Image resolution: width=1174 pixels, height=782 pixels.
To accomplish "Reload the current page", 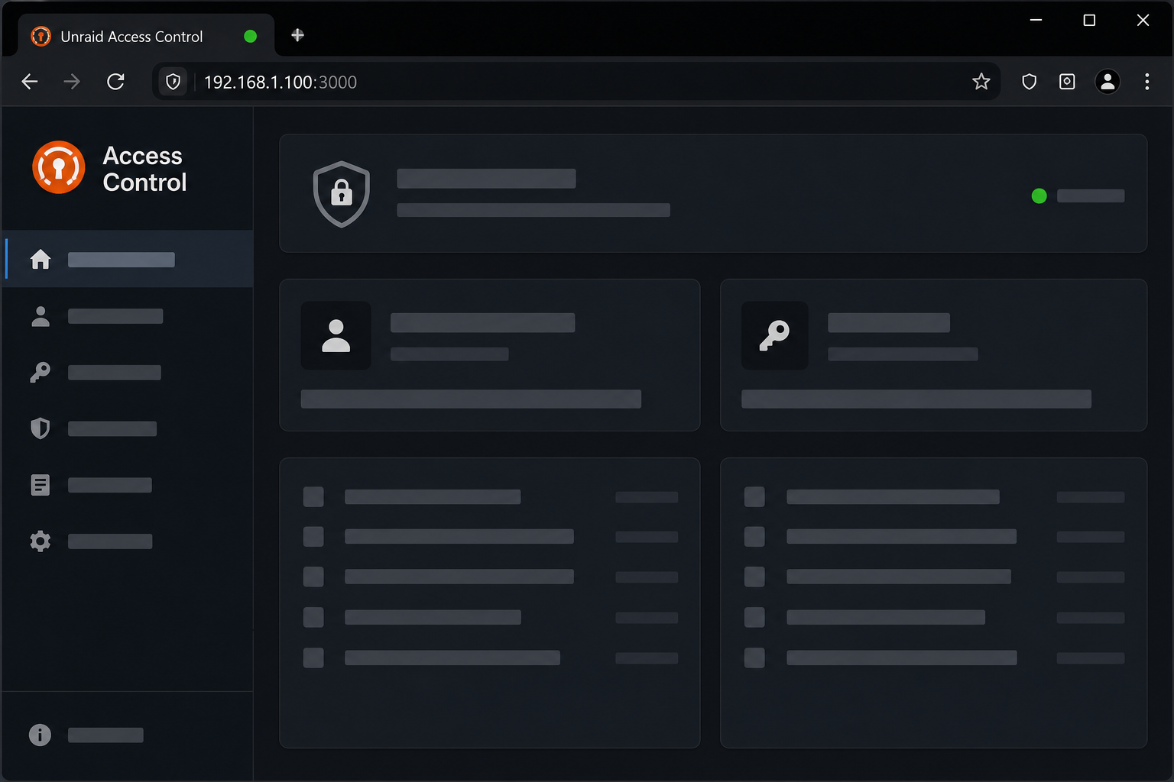I will (x=115, y=82).
